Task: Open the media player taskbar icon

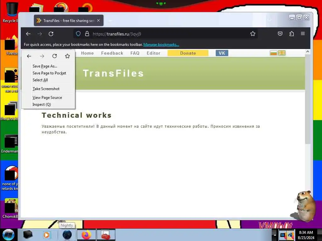Action: click(47, 235)
